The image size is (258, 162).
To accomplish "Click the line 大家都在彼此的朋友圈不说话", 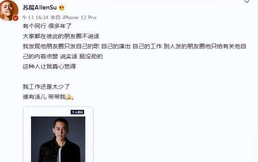I will pos(61,36).
